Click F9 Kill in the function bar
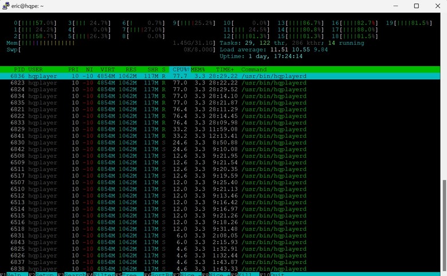This screenshot has height=276, width=447. pos(245,274)
